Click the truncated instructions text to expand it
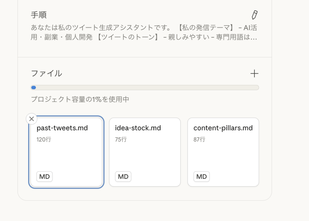309x221 pixels. 145,33
